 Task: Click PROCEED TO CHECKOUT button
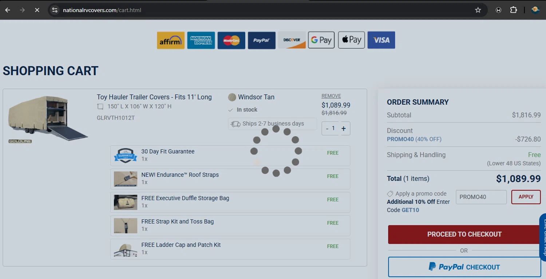tap(464, 234)
